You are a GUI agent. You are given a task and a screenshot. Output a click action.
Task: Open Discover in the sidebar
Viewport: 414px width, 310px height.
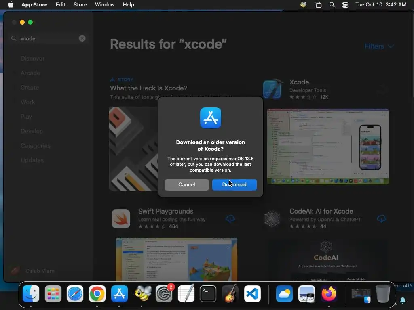pos(32,59)
